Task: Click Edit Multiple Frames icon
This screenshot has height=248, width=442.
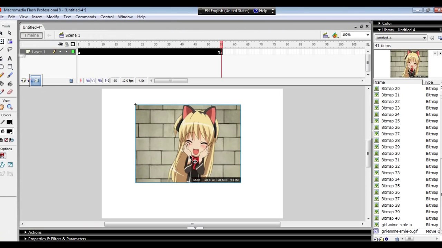Action: tap(100, 81)
